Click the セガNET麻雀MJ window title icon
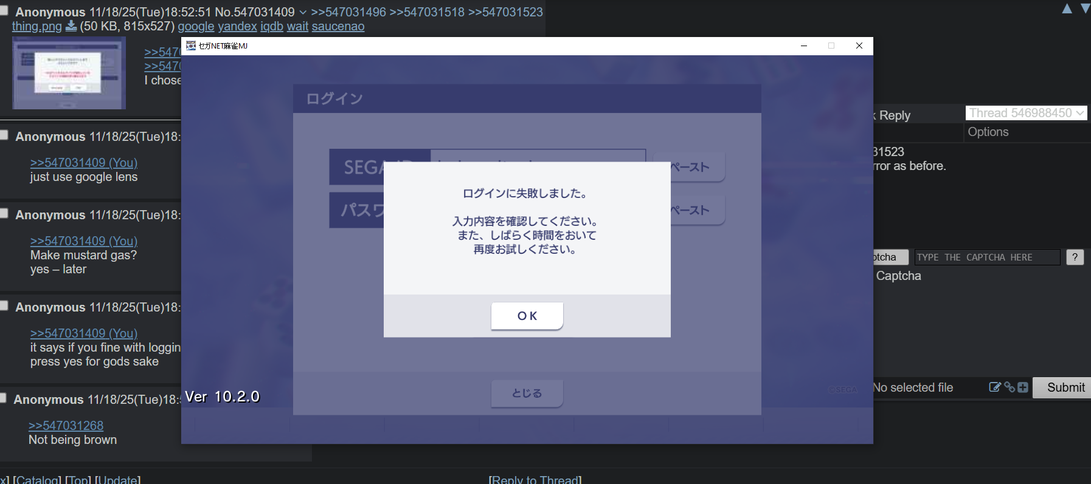 click(191, 46)
